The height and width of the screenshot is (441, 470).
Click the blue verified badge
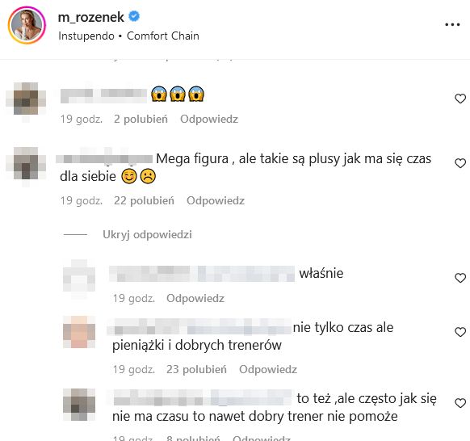[x=134, y=16]
